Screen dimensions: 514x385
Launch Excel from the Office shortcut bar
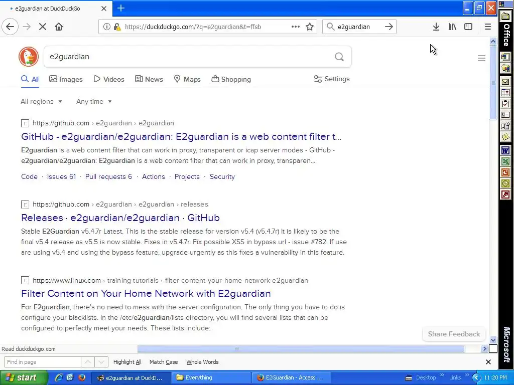(x=505, y=161)
